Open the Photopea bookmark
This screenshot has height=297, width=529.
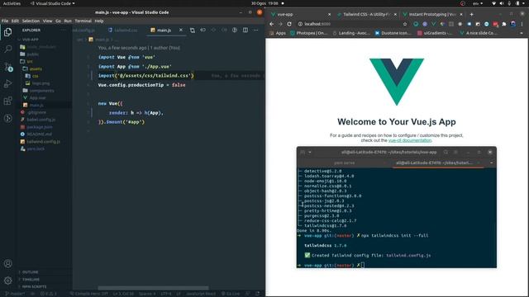click(308, 33)
